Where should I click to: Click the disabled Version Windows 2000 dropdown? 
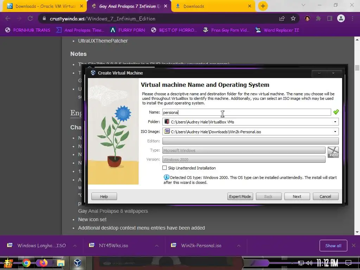point(244,159)
